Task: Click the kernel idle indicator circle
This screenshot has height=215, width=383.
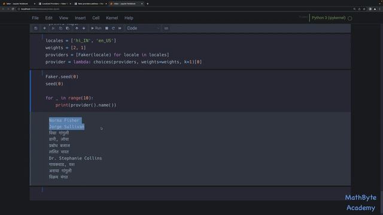Action: point(349,18)
